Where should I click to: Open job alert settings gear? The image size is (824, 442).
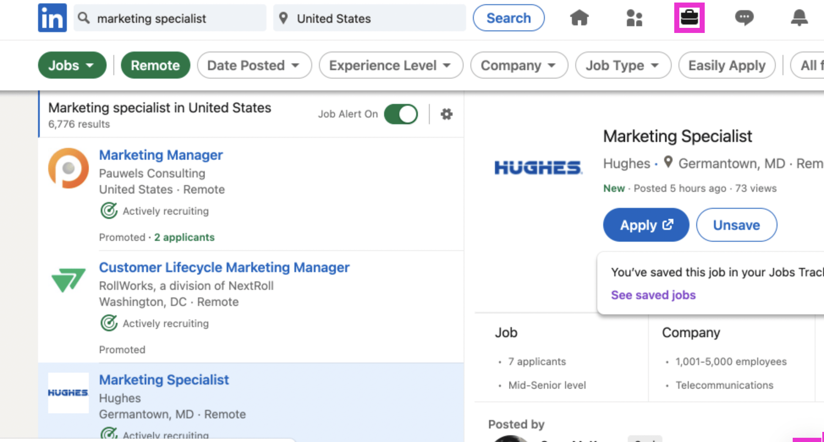(x=446, y=114)
